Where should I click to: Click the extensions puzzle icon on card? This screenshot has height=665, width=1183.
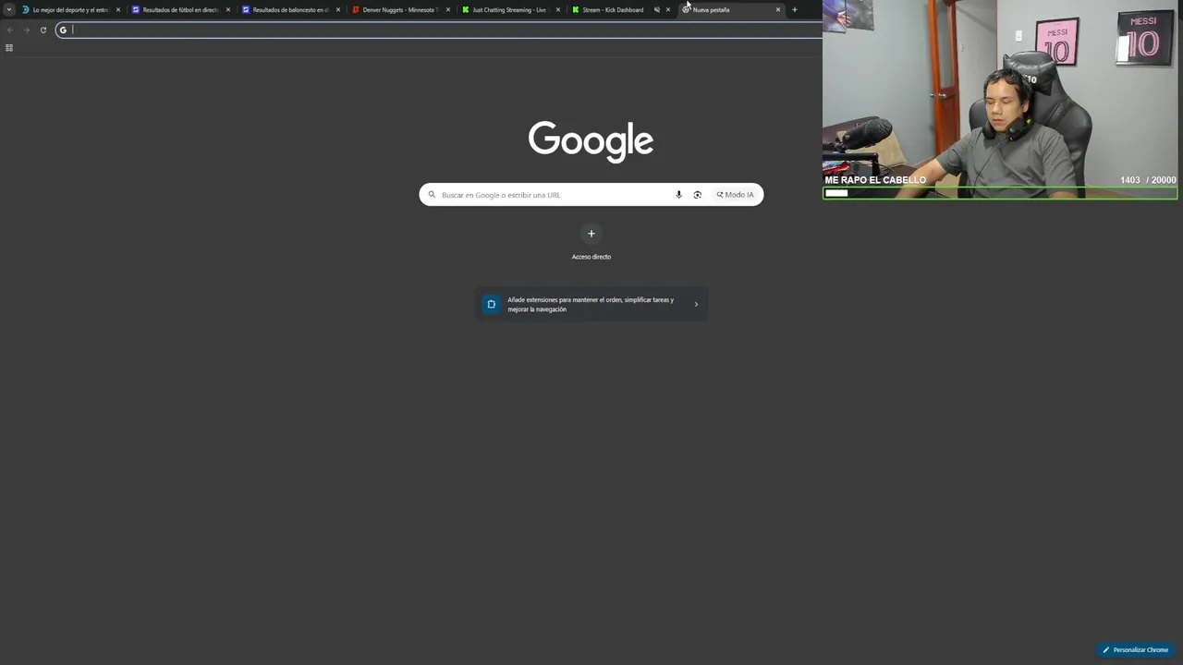point(491,304)
